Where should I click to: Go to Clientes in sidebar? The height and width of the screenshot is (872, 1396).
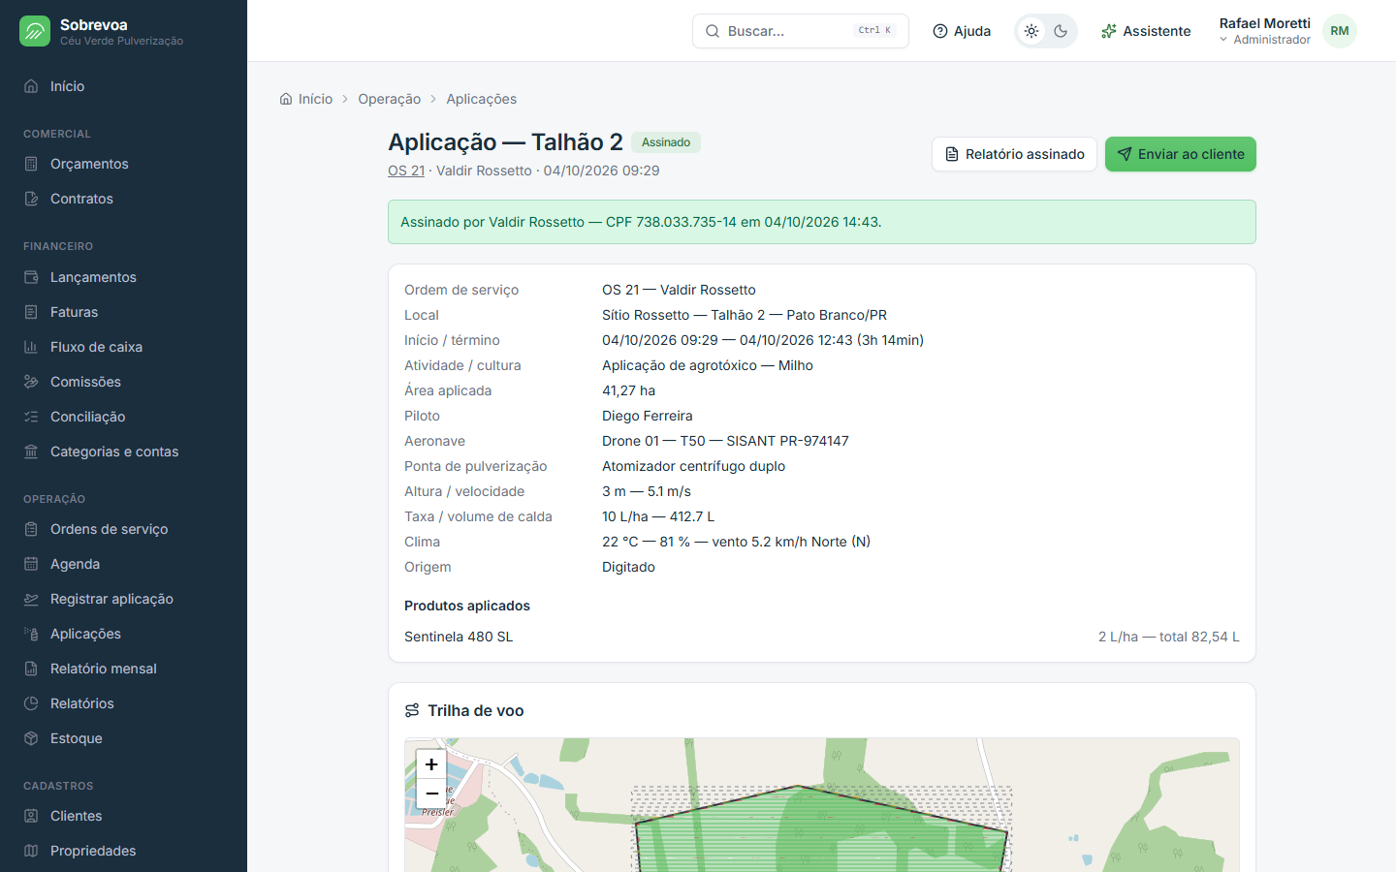coord(123,816)
